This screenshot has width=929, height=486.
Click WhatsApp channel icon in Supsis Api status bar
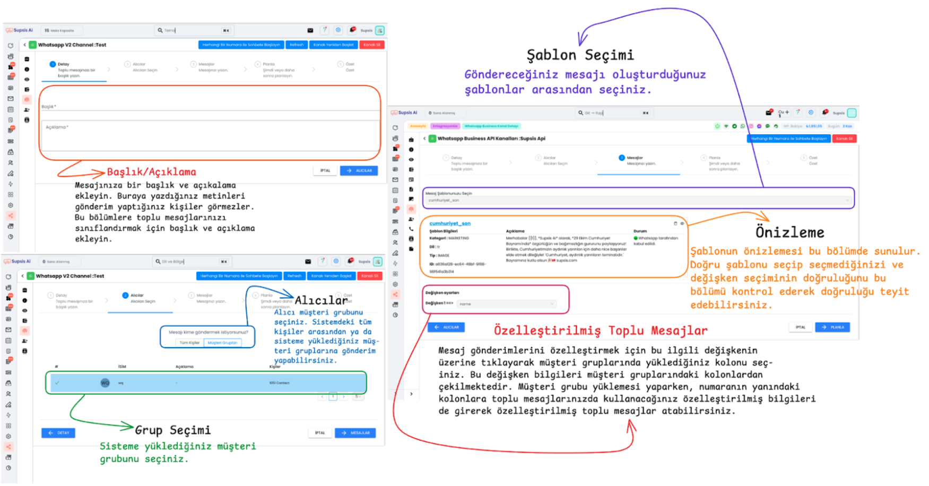(x=743, y=126)
